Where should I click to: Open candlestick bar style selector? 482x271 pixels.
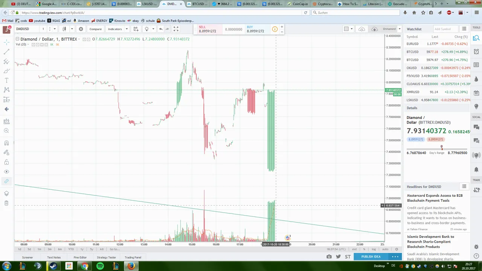[x=64, y=29]
